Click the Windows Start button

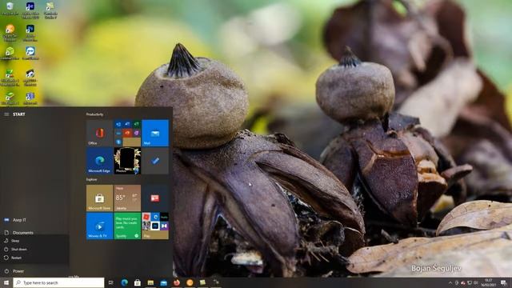[x=6, y=282]
